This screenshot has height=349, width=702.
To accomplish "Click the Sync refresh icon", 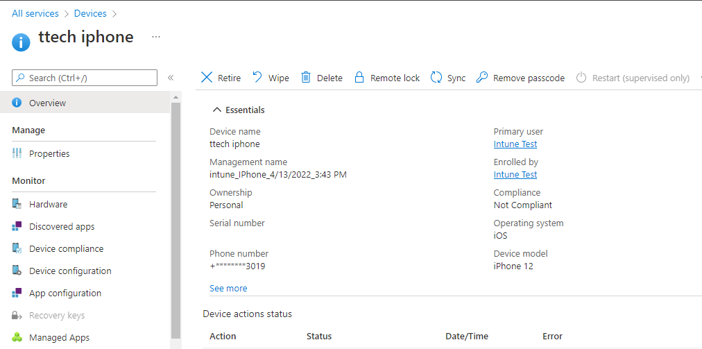I will tap(436, 78).
